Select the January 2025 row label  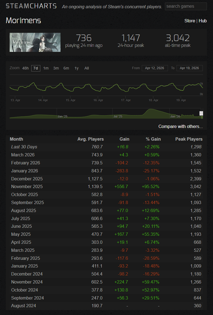(25, 266)
